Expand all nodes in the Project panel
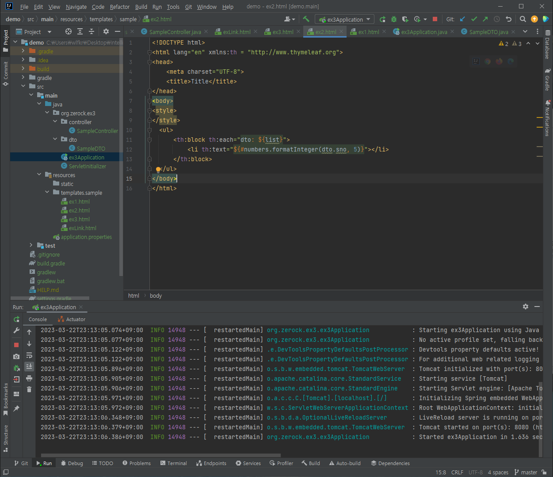Image resolution: width=553 pixels, height=477 pixels. pos(80,31)
